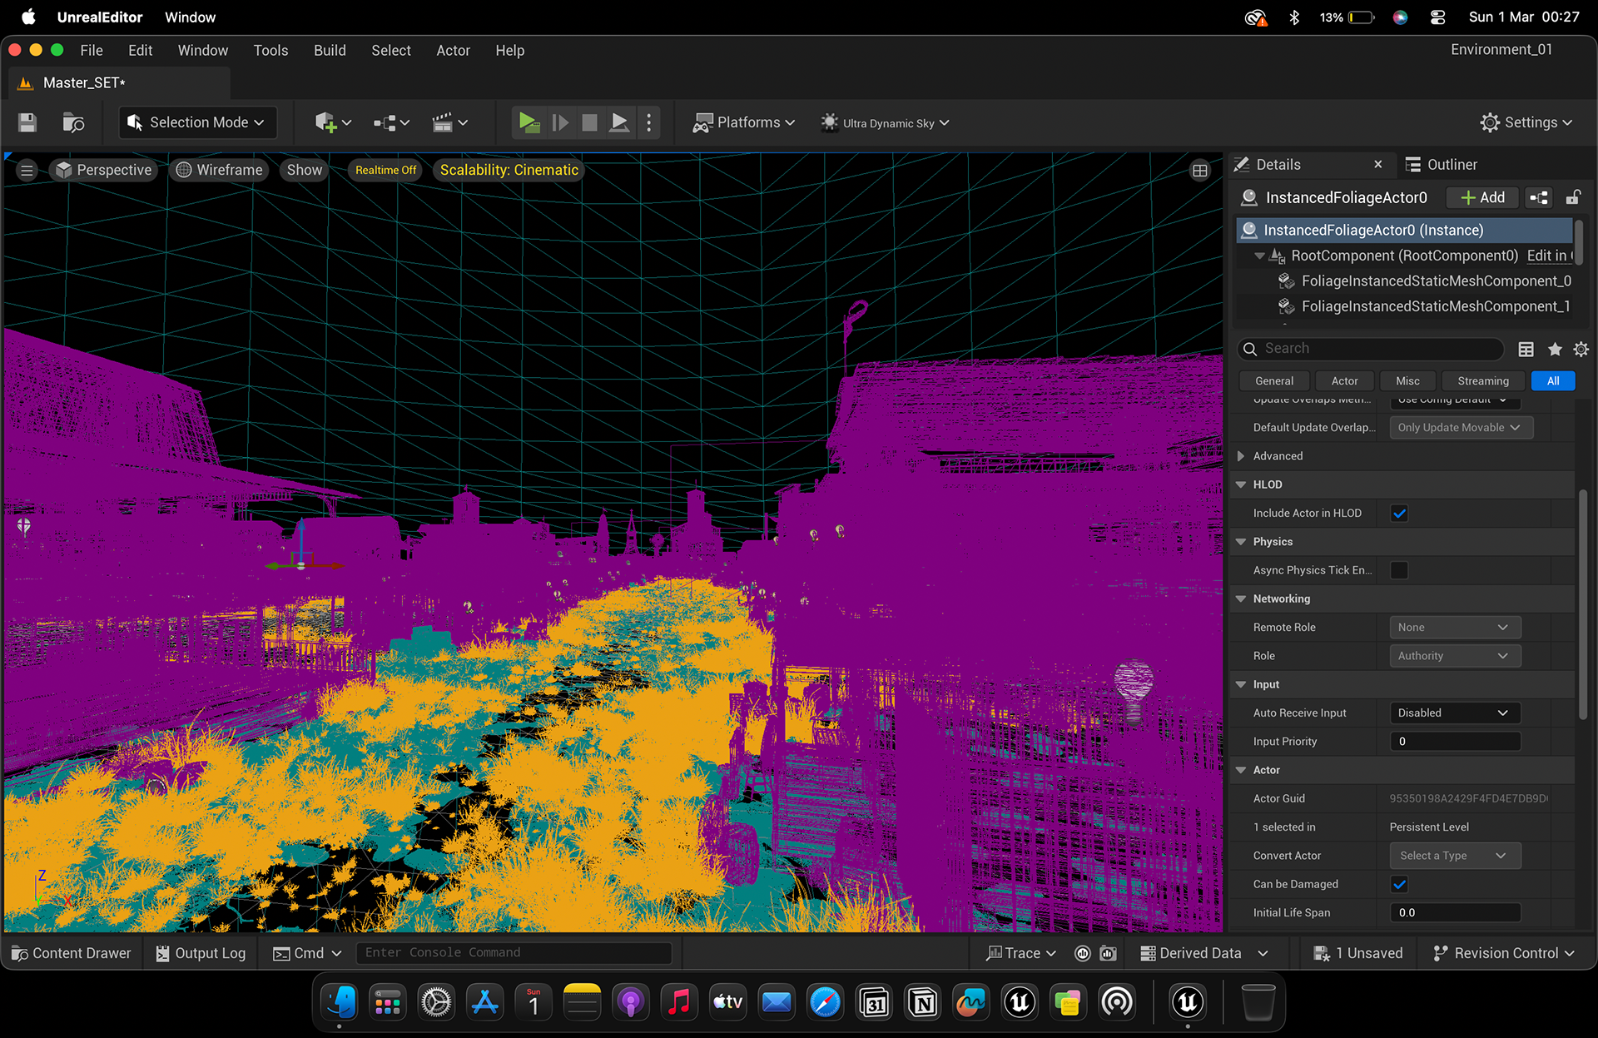Click the green Play button in the toolbar
The width and height of the screenshot is (1598, 1038).
tap(528, 122)
